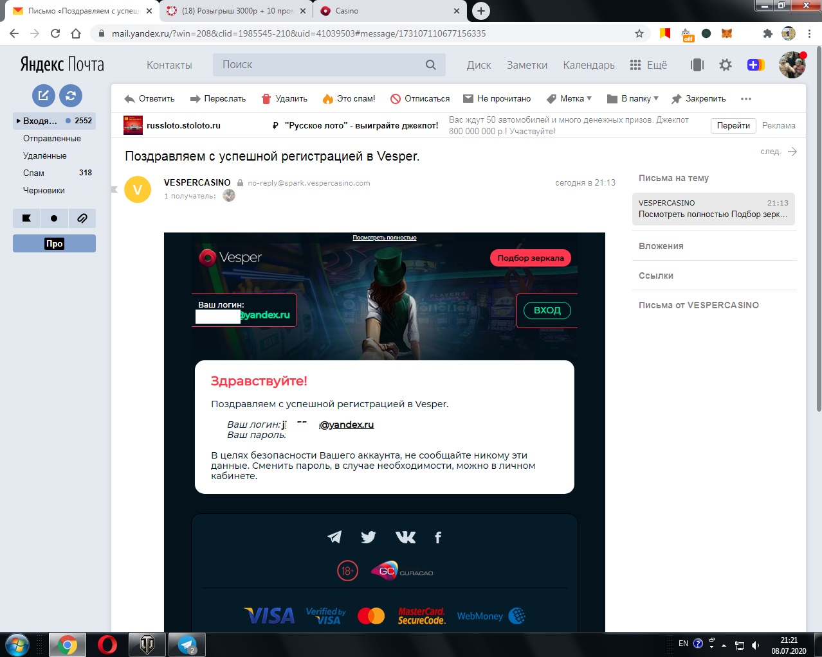Screen dimensions: 822x657
Task: Click the Yandex Plus icon
Action: tap(756, 65)
